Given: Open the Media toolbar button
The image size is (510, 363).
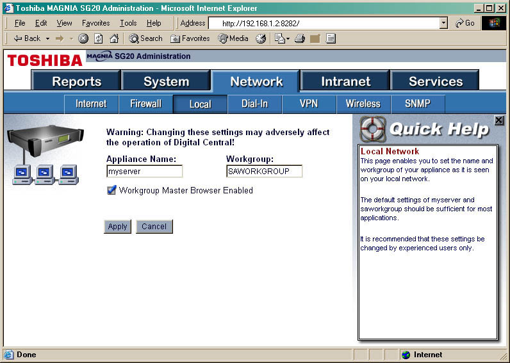Looking at the screenshot, I should tap(233, 38).
